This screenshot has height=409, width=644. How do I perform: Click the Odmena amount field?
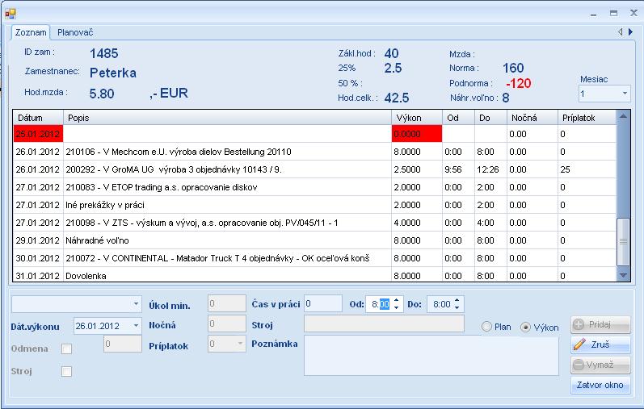pos(122,344)
